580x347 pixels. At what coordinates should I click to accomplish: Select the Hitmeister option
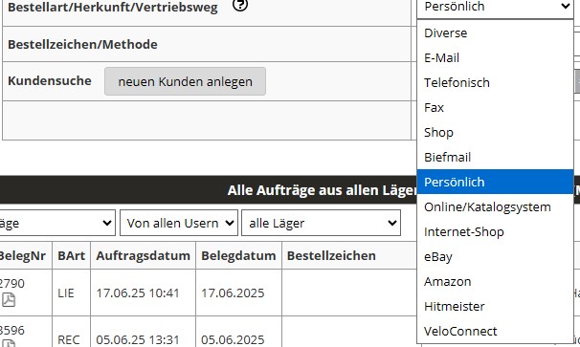(495, 306)
